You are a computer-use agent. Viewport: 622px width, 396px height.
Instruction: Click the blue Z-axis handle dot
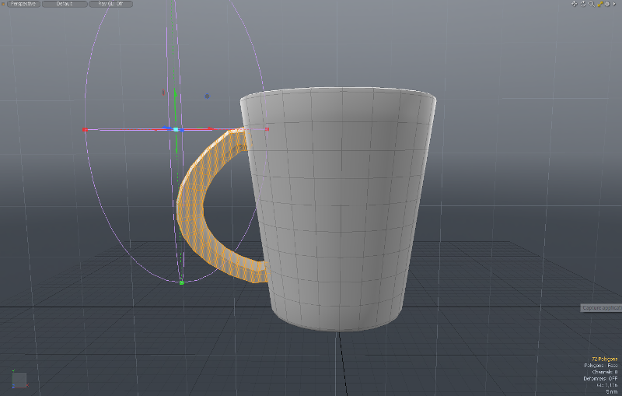click(207, 96)
